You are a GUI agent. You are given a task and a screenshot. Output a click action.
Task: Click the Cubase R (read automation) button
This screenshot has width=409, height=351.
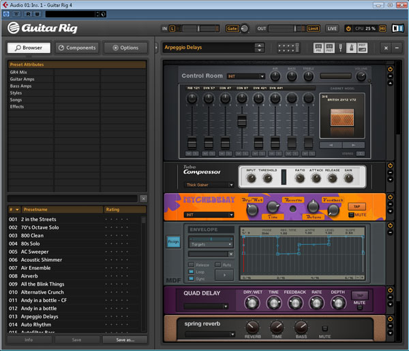pyautogui.click(x=28, y=14)
